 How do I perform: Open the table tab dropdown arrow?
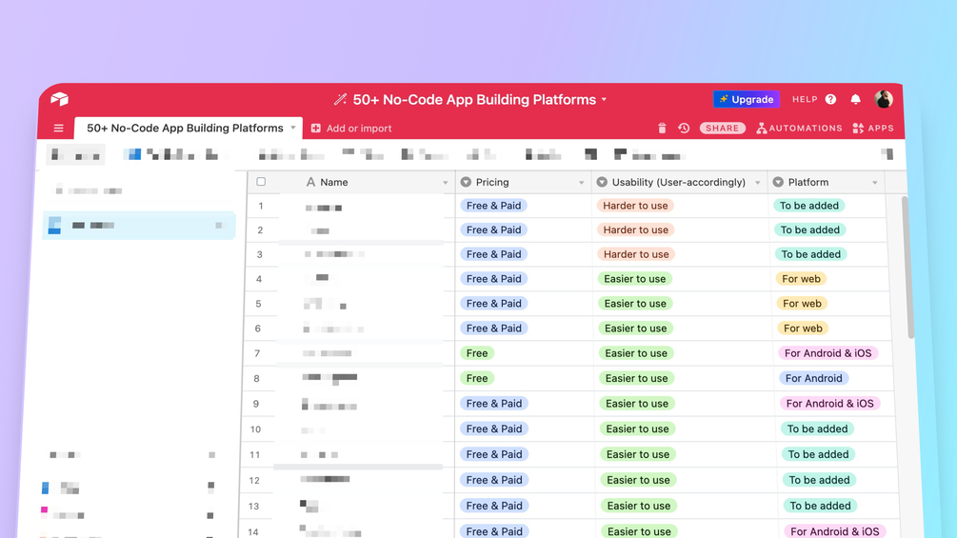293,129
